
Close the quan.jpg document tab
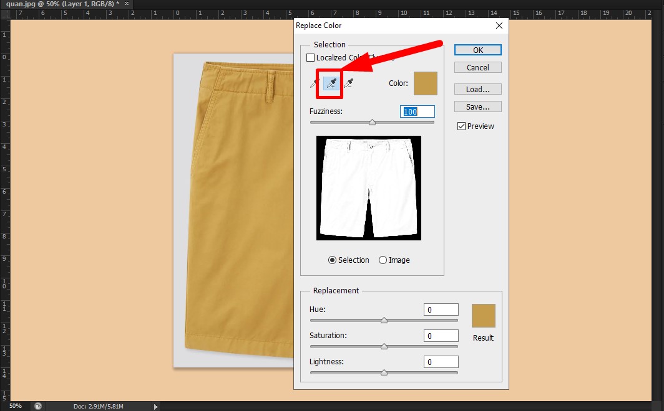coord(125,4)
